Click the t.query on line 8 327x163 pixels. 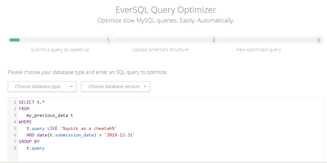pos(35,148)
